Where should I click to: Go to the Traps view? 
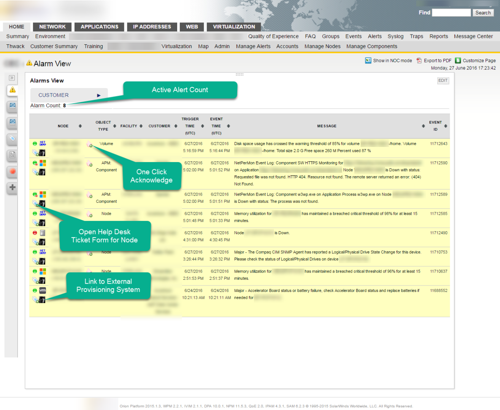[416, 36]
